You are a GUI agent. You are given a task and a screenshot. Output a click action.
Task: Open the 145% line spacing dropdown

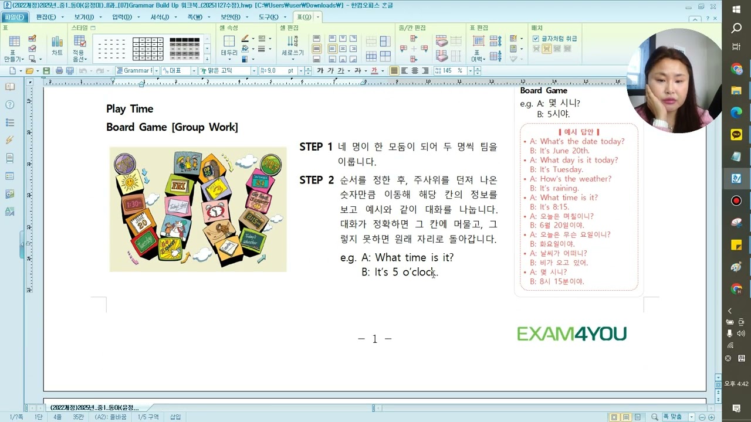[471, 70]
